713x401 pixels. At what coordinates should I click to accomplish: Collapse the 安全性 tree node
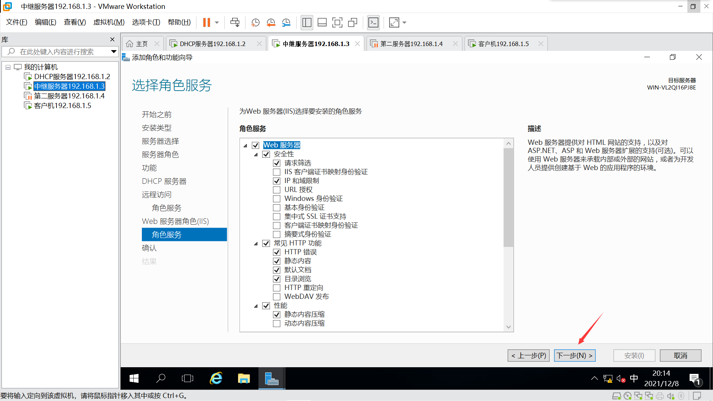[x=256, y=154]
